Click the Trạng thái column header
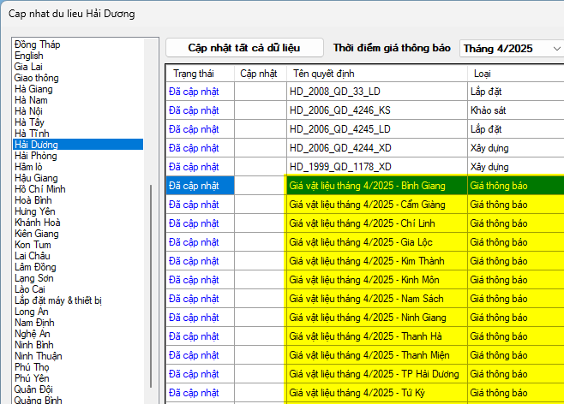The width and height of the screenshot is (564, 404). pos(200,74)
